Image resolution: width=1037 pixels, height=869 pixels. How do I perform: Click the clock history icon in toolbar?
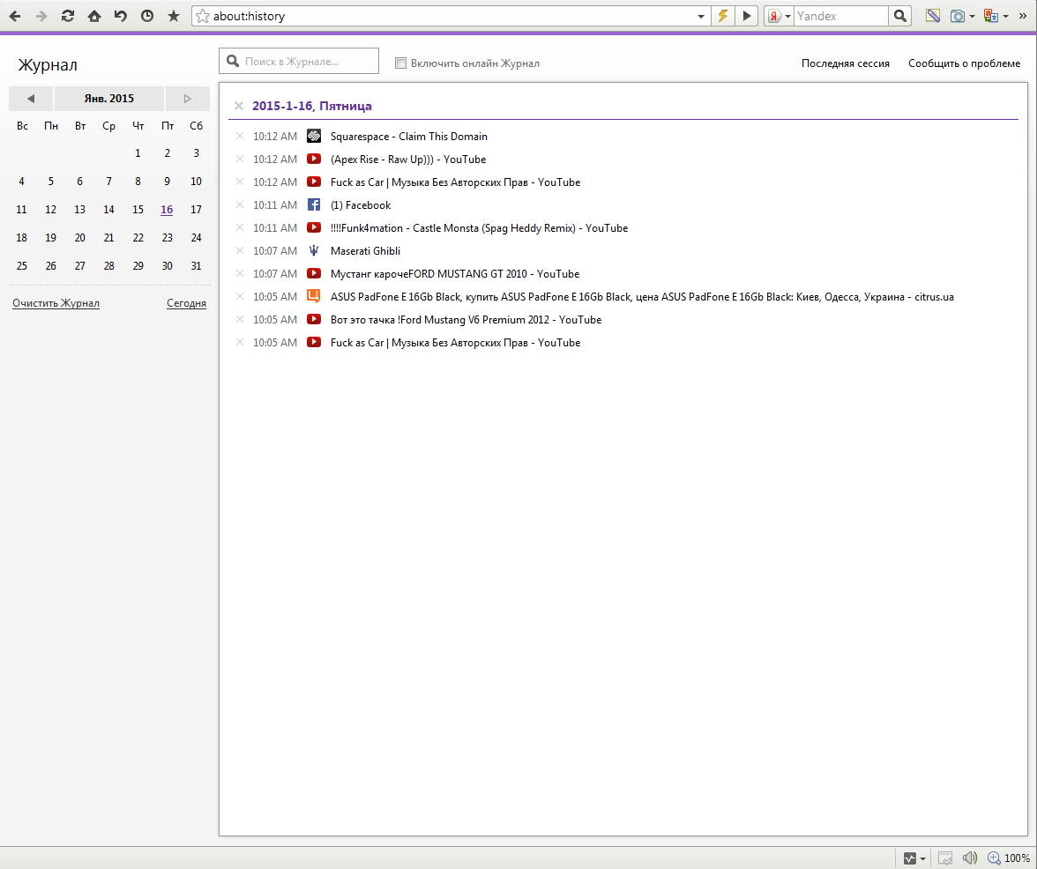pyautogui.click(x=146, y=16)
